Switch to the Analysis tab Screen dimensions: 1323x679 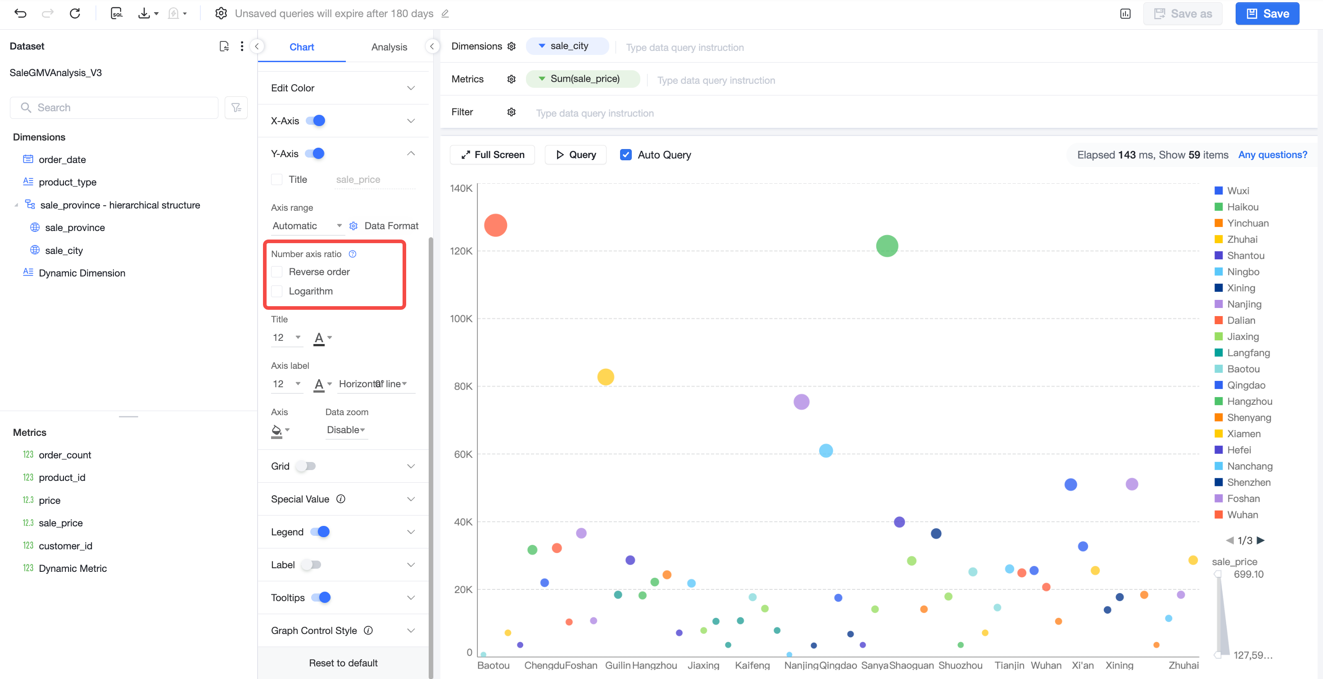390,47
